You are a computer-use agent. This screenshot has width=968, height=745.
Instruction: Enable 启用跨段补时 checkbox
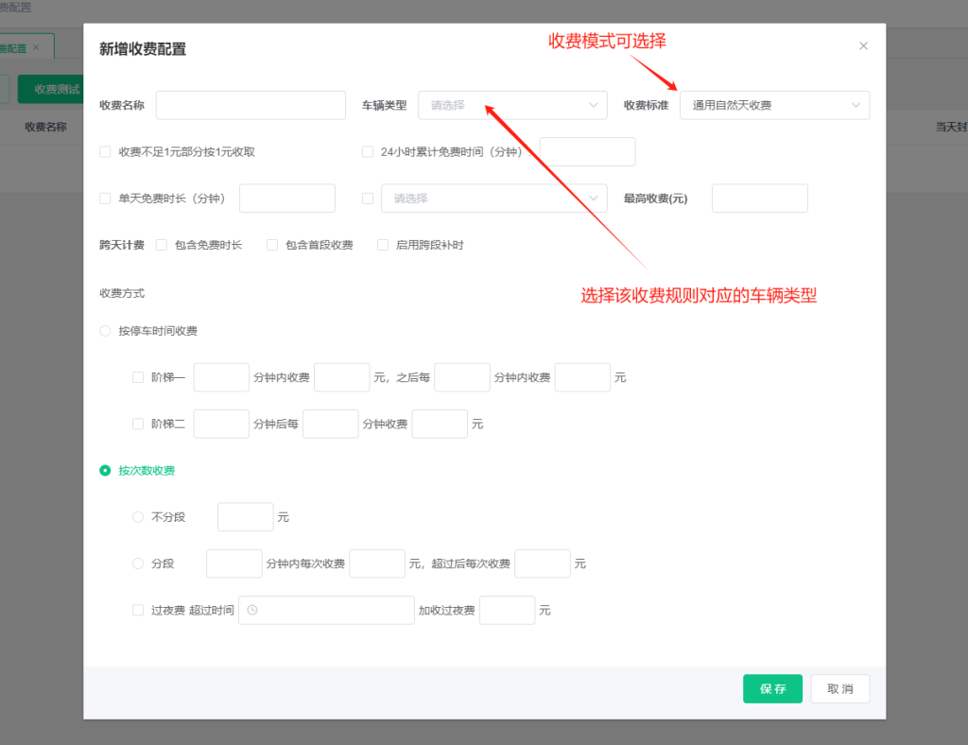point(383,245)
